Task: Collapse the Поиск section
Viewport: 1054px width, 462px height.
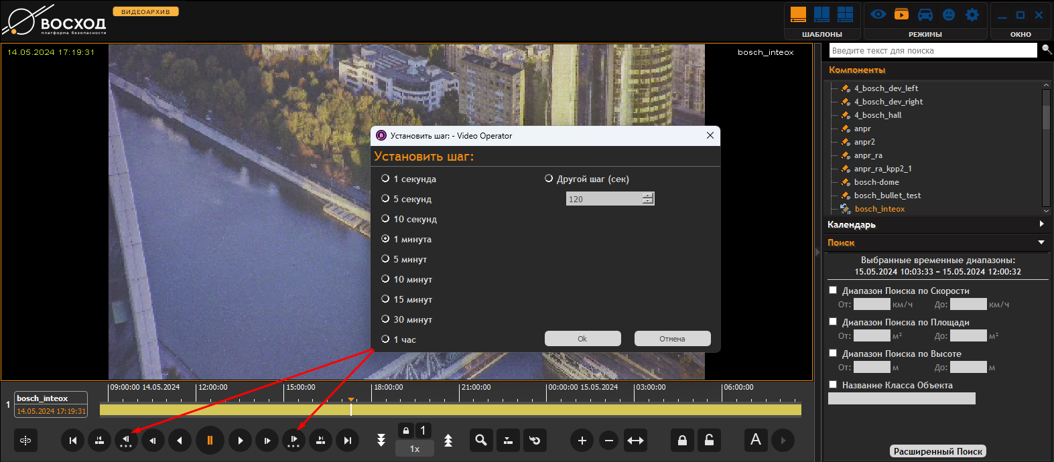Action: (1041, 242)
